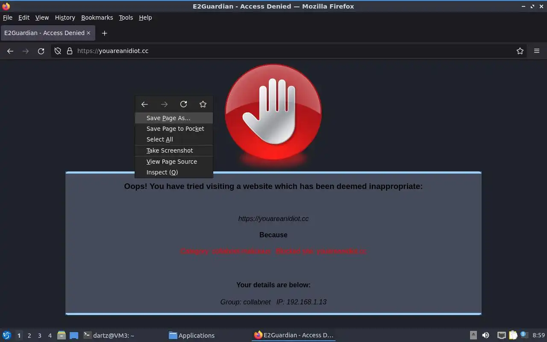
Task: Open the Firefox hamburger application menu
Action: pos(537,51)
